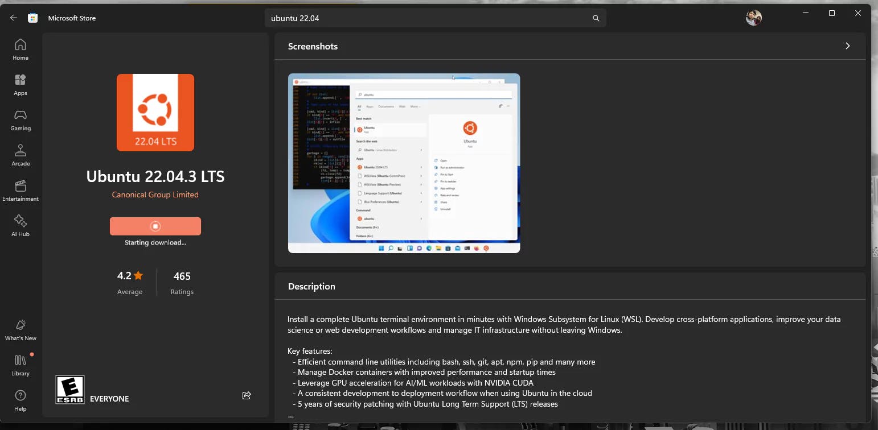The image size is (878, 430).
Task: Open the Ubuntu screenshot thumbnail
Action: click(x=404, y=163)
